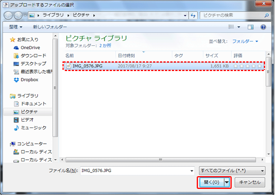Viewport: 275px width, 195px height.
Task: Click the navigation pane scrollbar thumb
Action: coord(55,88)
